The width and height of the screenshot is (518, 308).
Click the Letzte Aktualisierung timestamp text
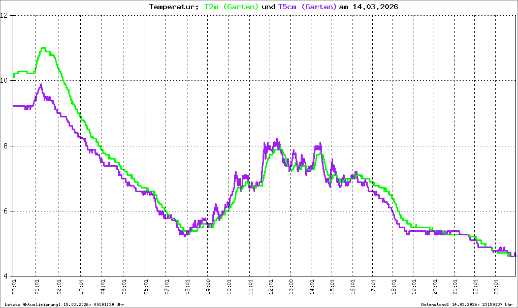click(64, 304)
